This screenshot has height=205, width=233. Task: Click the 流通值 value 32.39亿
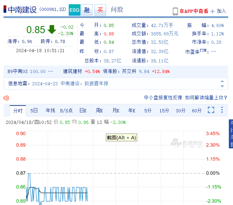(160, 51)
